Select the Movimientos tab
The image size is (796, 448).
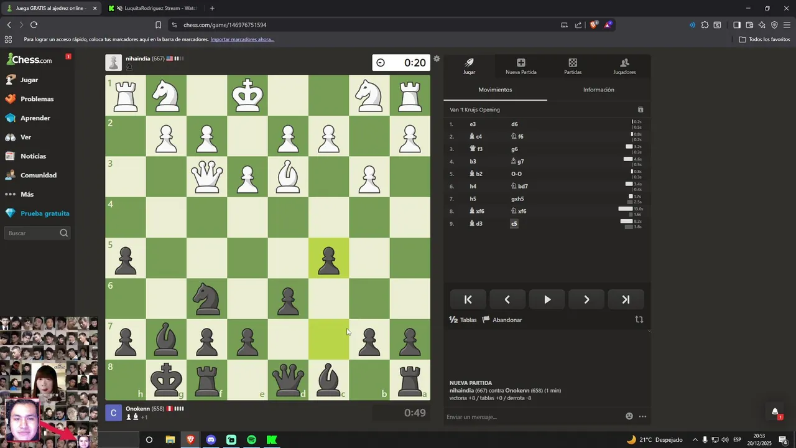[x=495, y=90]
